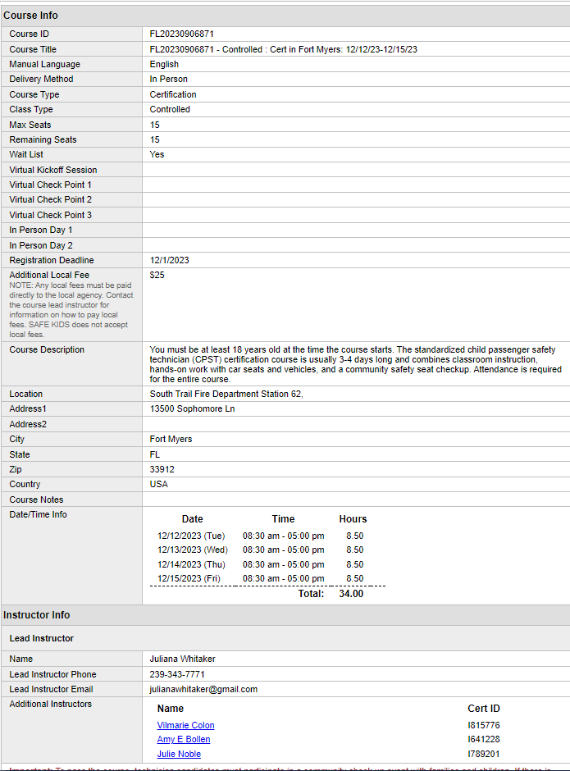Click the Virtual Check Point 2 label
This screenshot has height=771, width=570.
50,199
